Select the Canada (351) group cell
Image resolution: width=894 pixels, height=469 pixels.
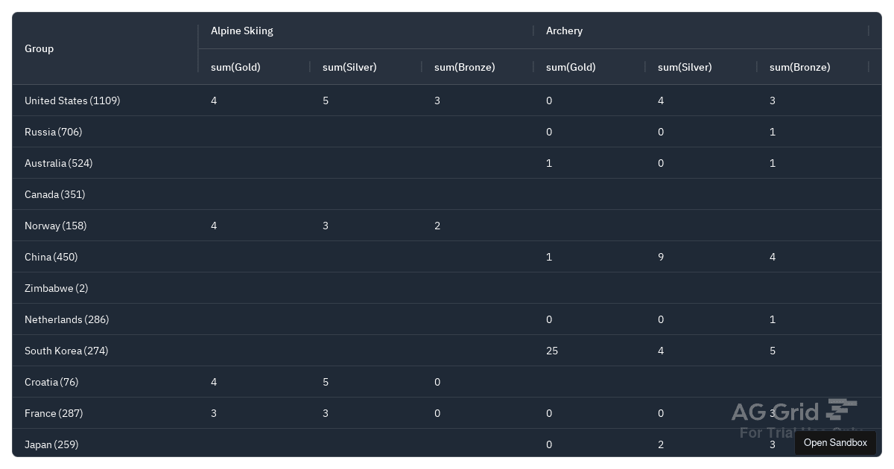(105, 194)
